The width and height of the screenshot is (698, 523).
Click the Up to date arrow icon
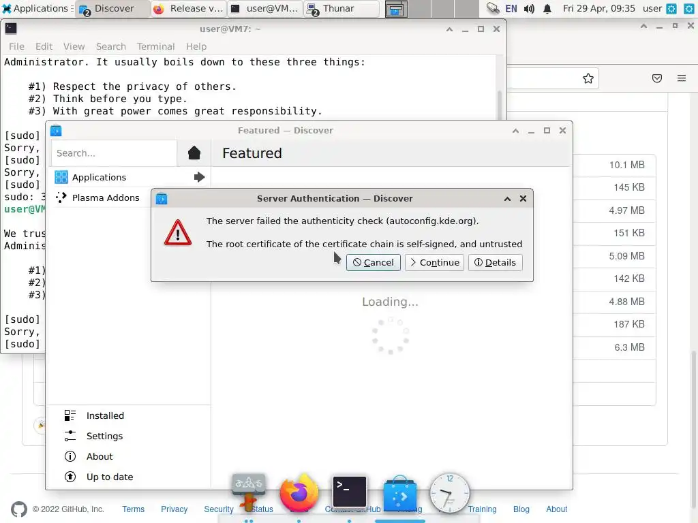coord(70,477)
